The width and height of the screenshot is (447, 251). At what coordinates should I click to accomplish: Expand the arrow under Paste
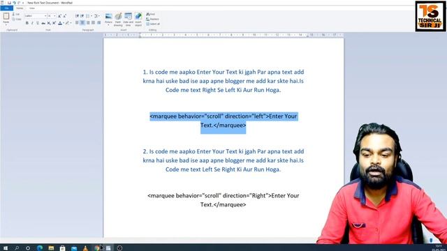(x=6, y=25)
